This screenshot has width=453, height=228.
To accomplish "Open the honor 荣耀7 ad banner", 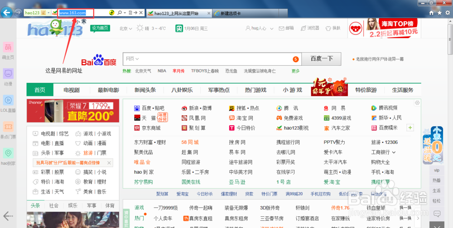I will [x=73, y=111].
